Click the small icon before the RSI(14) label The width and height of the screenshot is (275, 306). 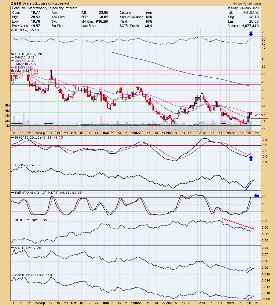(13, 30)
